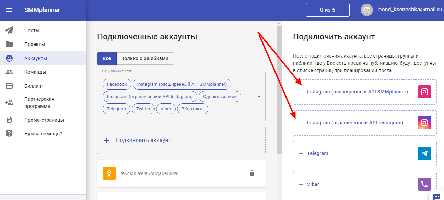Viewport: 444px width, 200px height.
Task: Click the Подключенные аккаунты heading
Action: coord(147,37)
